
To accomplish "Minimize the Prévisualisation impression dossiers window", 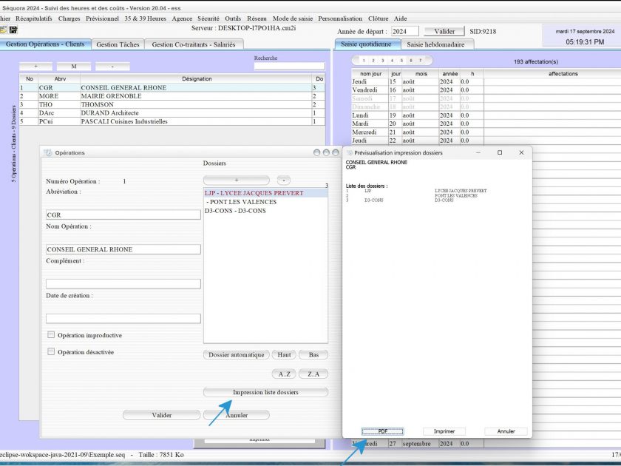I will (478, 152).
